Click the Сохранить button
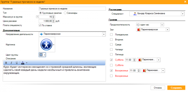The height and width of the screenshot is (92, 188). point(176,88)
